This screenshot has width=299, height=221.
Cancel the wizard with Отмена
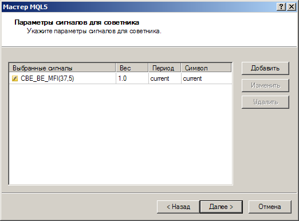[270, 207]
